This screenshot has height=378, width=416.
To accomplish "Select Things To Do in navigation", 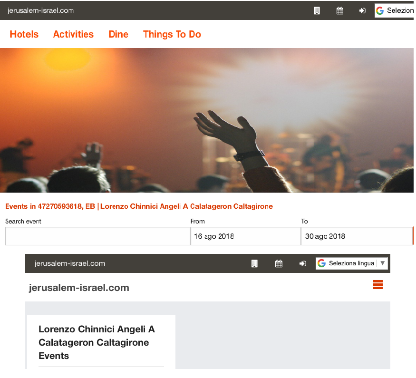I will click(x=172, y=34).
